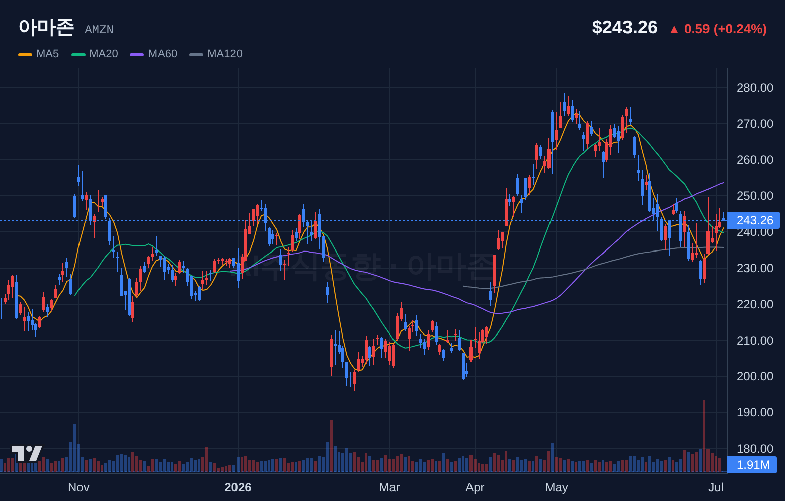Click the gray MA120 color line swatch
785x501 pixels.
tap(196, 54)
